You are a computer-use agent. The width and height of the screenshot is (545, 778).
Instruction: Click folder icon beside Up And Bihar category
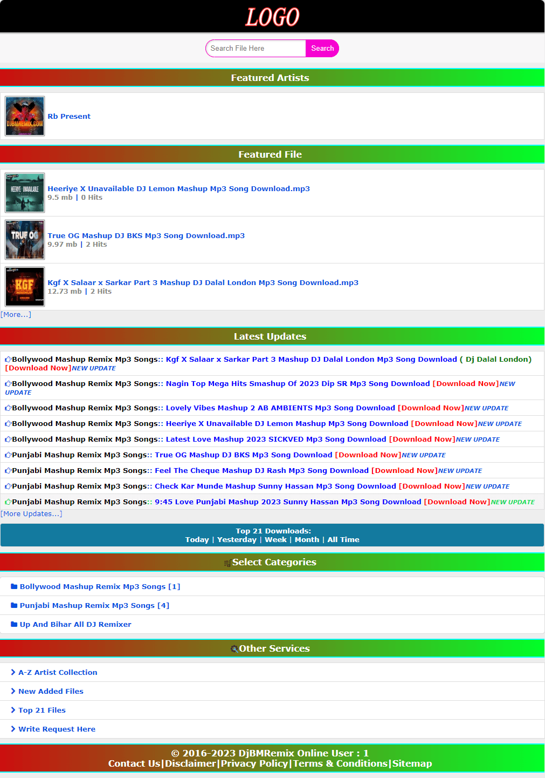click(14, 624)
